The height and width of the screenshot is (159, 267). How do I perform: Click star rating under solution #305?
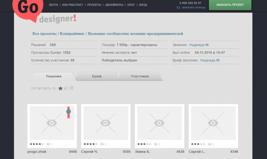90,144
